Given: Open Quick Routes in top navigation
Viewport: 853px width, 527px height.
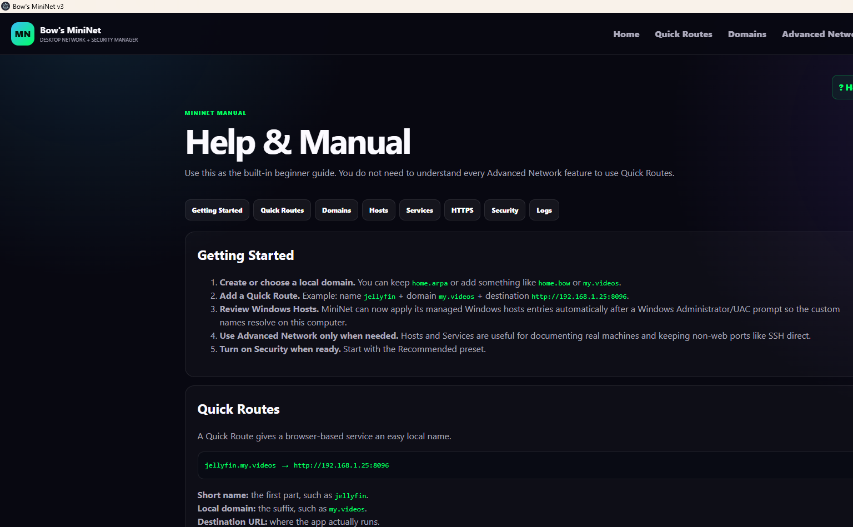Looking at the screenshot, I should (684, 34).
